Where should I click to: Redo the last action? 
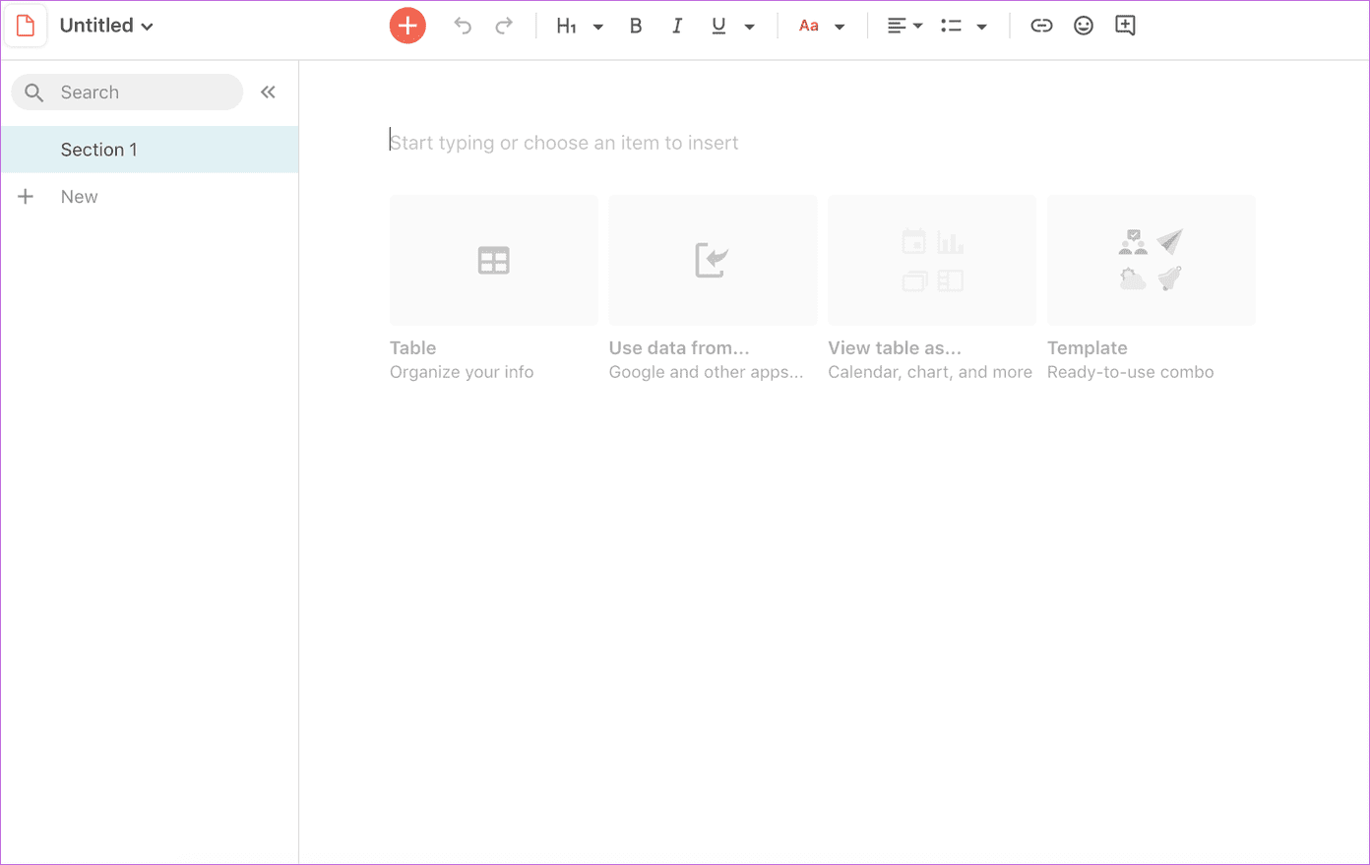(x=504, y=26)
